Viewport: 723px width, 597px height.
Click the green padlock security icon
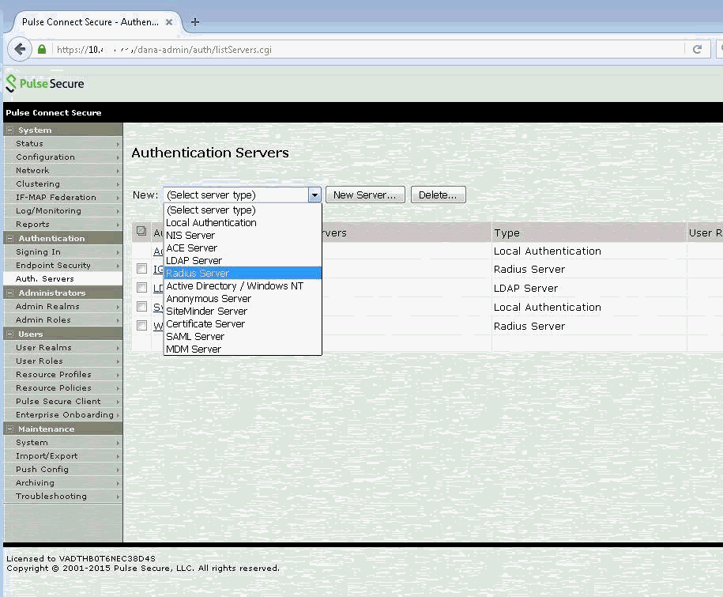click(x=43, y=49)
